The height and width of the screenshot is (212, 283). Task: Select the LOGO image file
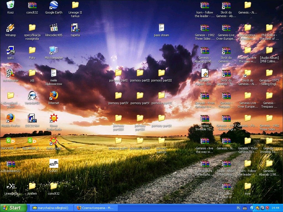pyautogui.click(x=54, y=164)
